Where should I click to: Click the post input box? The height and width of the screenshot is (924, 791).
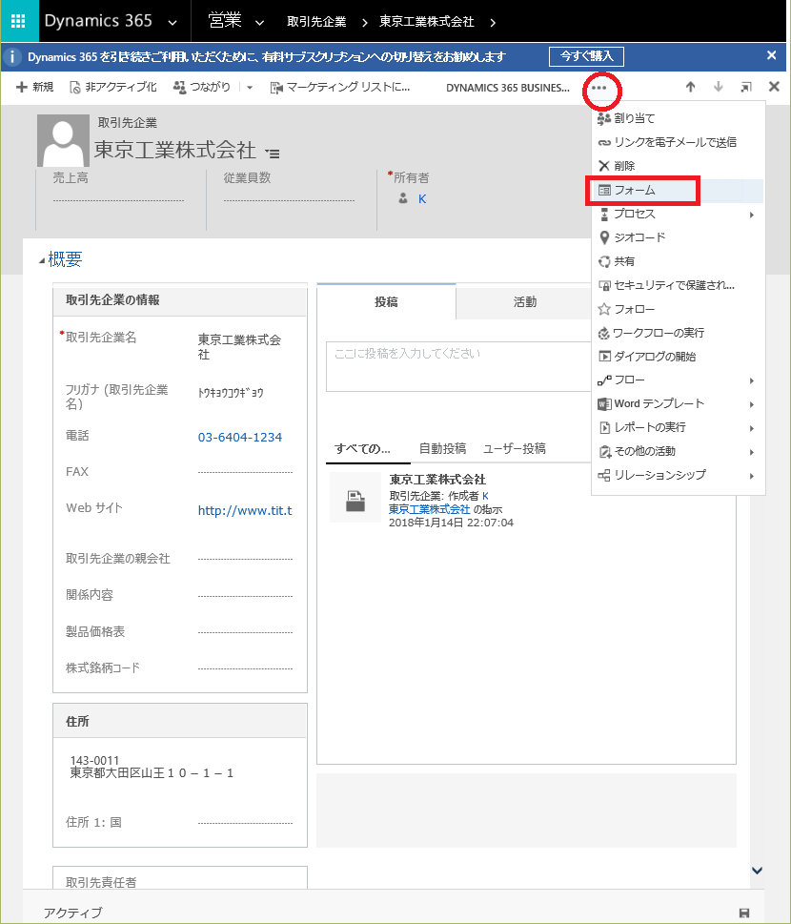pos(458,366)
